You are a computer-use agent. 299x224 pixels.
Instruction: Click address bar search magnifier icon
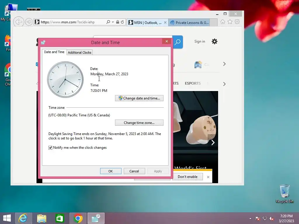coord(108,22)
